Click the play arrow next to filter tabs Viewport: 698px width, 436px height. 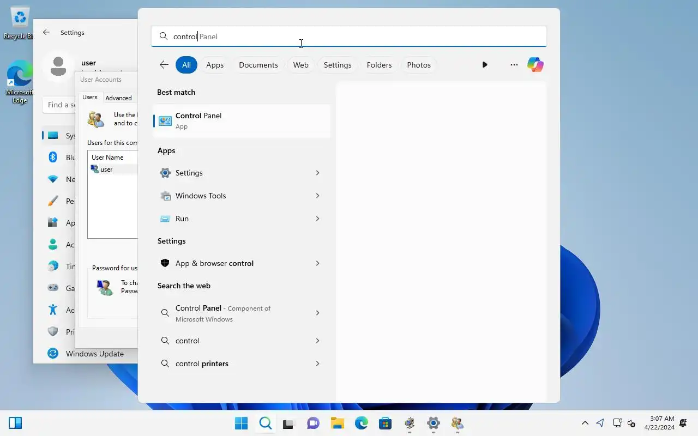point(485,65)
